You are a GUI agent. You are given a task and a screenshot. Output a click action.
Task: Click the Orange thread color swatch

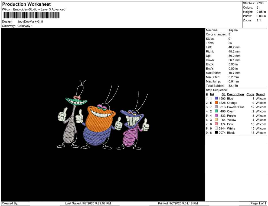216,102
